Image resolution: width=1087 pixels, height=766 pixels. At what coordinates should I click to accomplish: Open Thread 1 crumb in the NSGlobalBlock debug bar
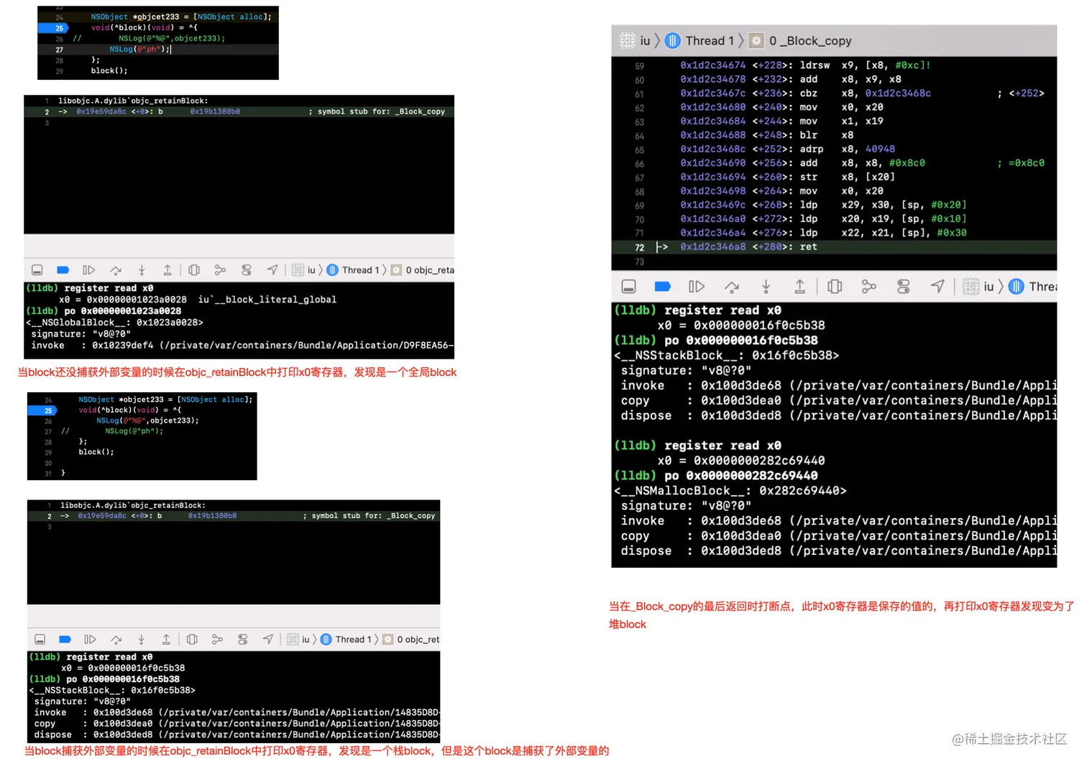coord(353,270)
